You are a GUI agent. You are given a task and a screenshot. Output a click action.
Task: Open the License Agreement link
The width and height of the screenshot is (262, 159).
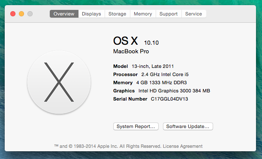coord(183,146)
